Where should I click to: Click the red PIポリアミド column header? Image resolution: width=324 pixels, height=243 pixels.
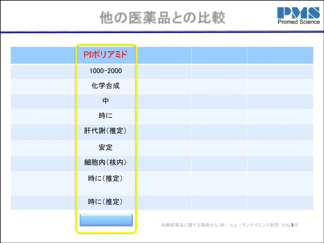(106, 55)
